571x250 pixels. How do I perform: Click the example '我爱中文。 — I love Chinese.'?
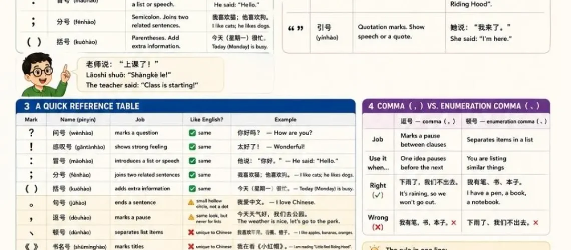coord(276,202)
